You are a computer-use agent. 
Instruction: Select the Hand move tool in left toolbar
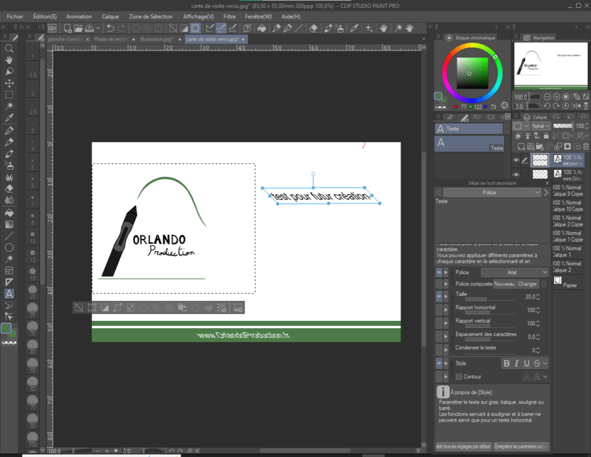click(x=9, y=60)
